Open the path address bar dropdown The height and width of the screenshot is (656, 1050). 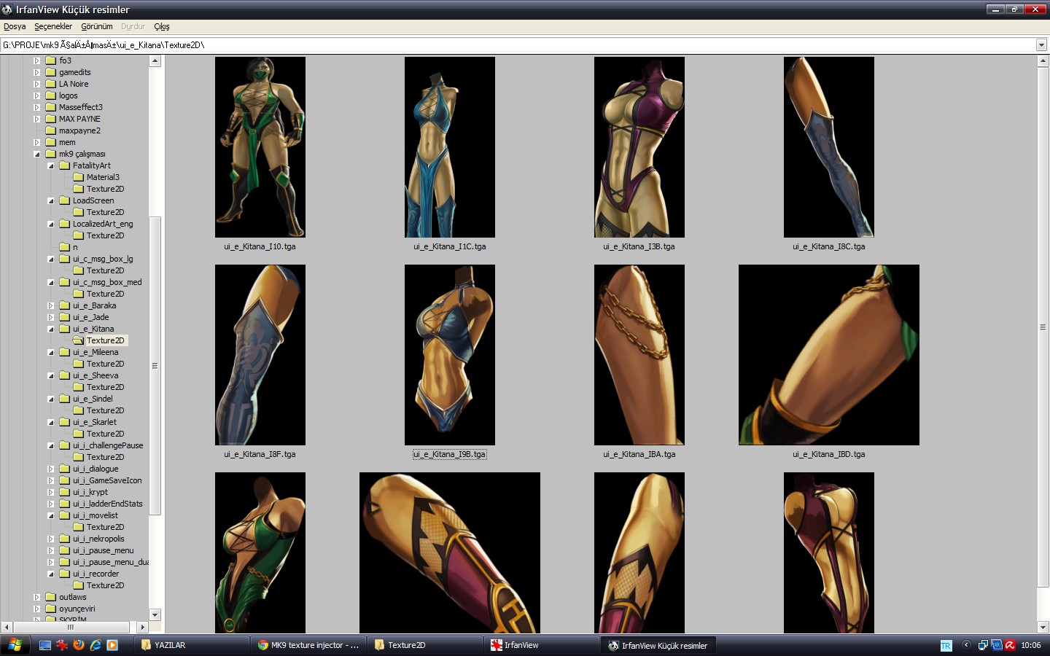[x=1041, y=45]
